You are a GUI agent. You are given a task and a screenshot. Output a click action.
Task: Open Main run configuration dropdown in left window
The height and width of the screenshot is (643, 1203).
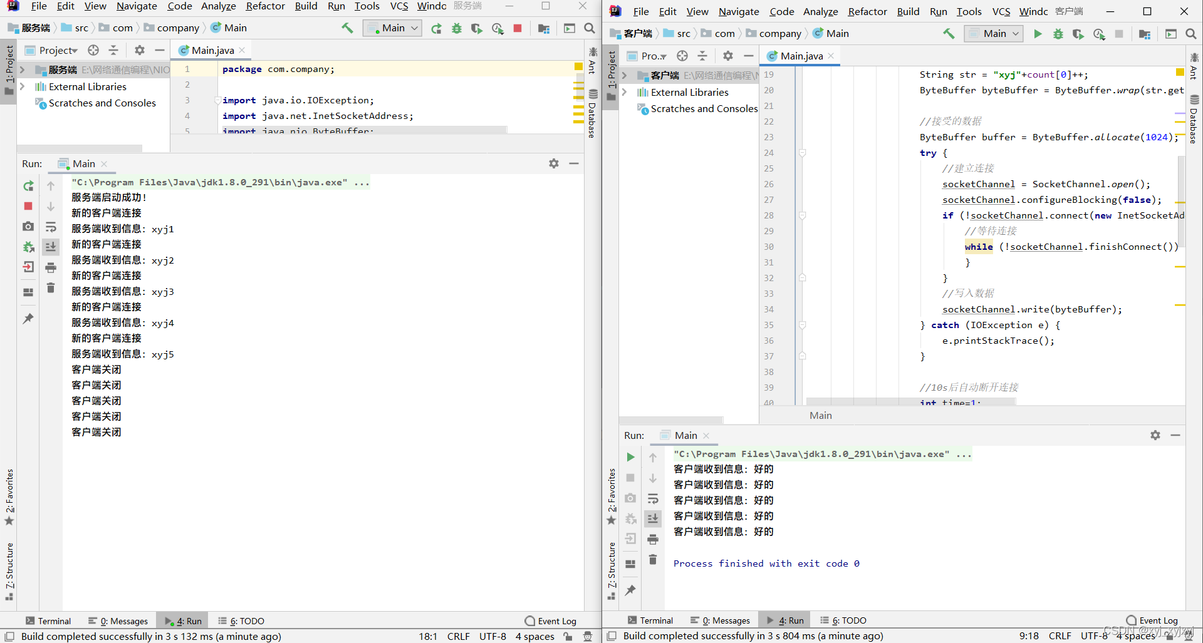coord(392,28)
